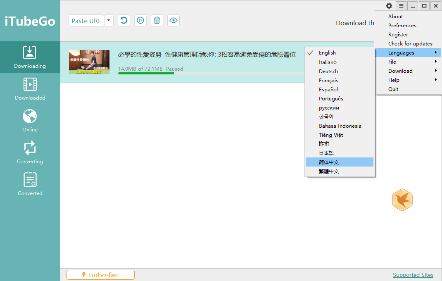Click the settings gear icon

(389, 6)
